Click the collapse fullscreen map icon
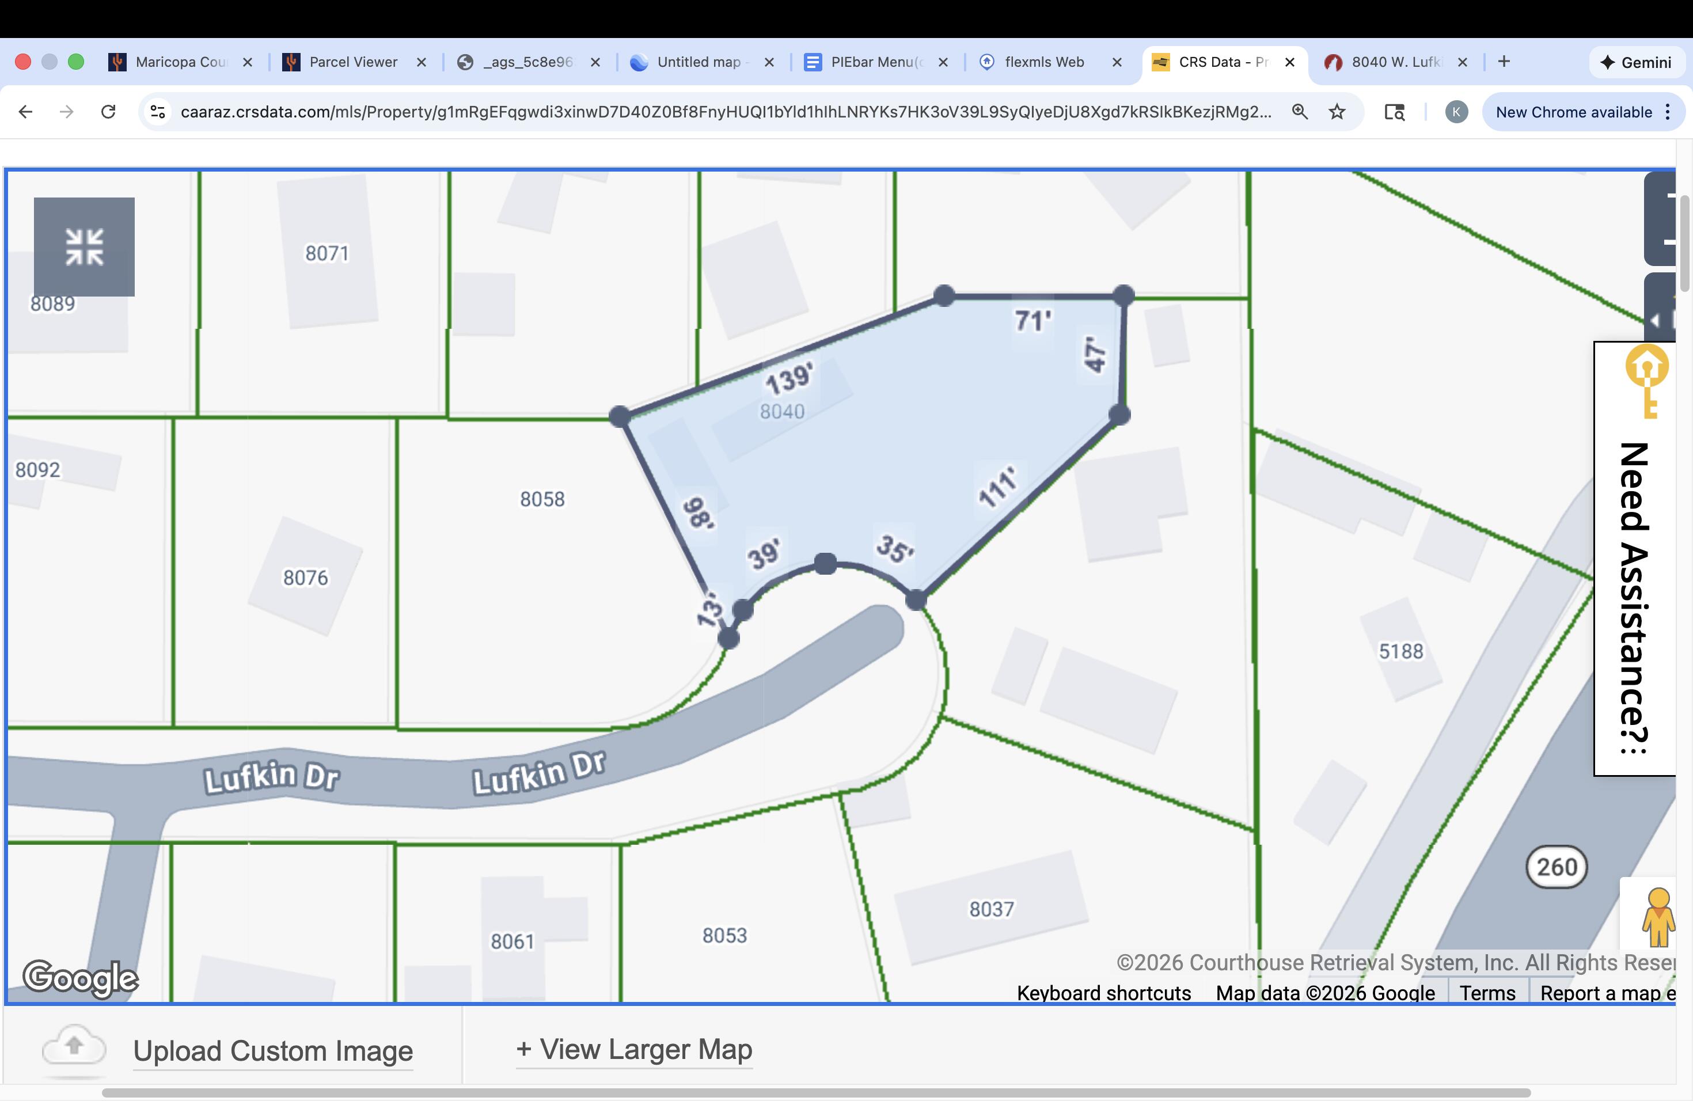Screen dimensions: 1693x1101 (x=84, y=247)
